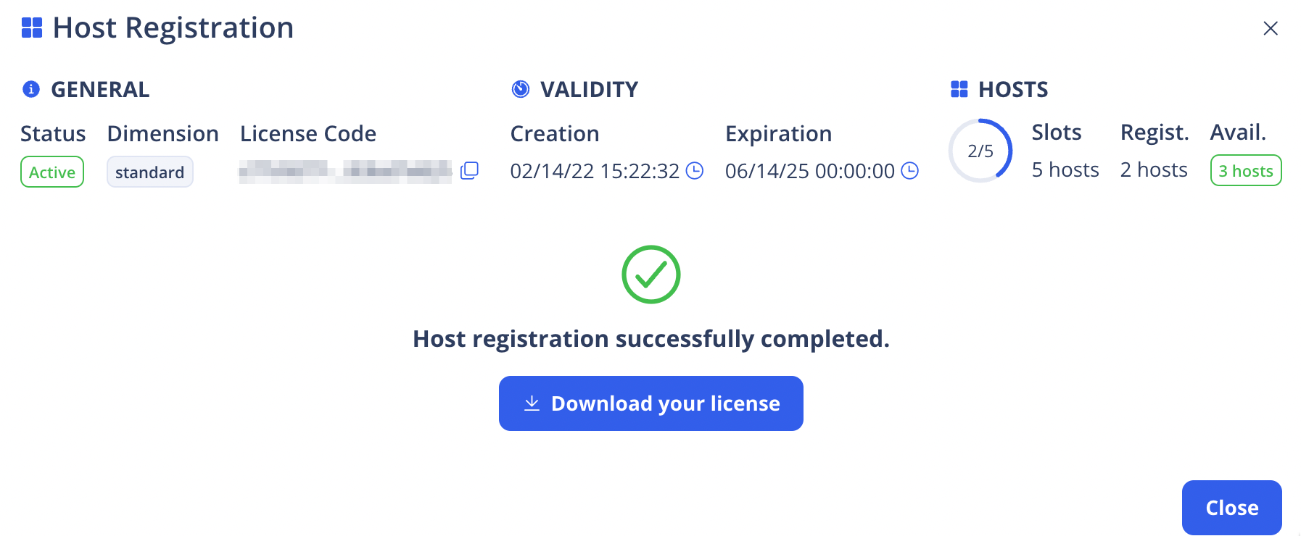
Task: Download your license file
Action: pos(650,403)
